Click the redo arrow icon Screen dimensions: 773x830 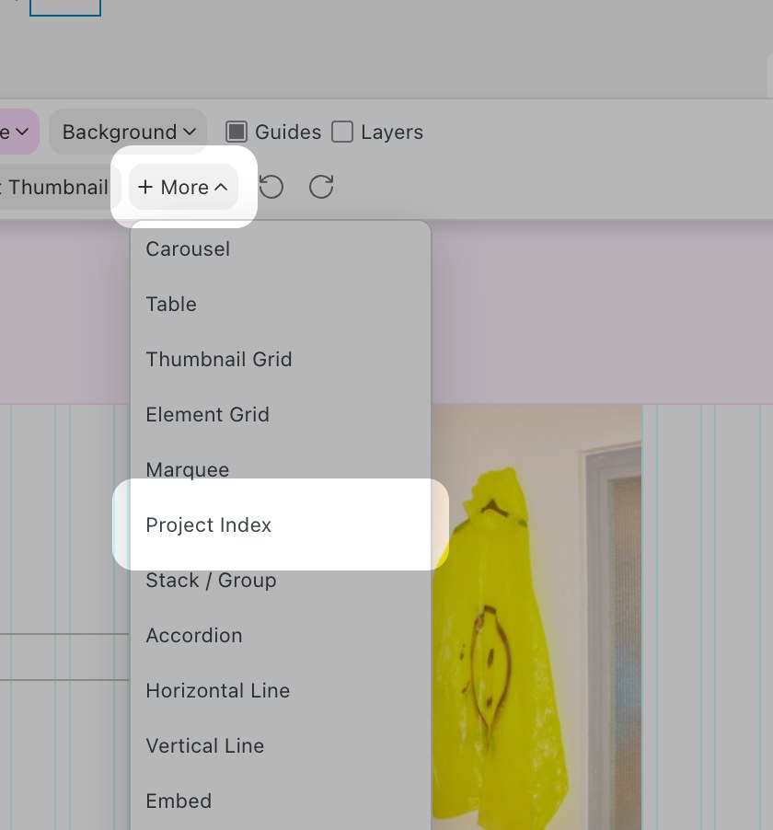(x=321, y=187)
